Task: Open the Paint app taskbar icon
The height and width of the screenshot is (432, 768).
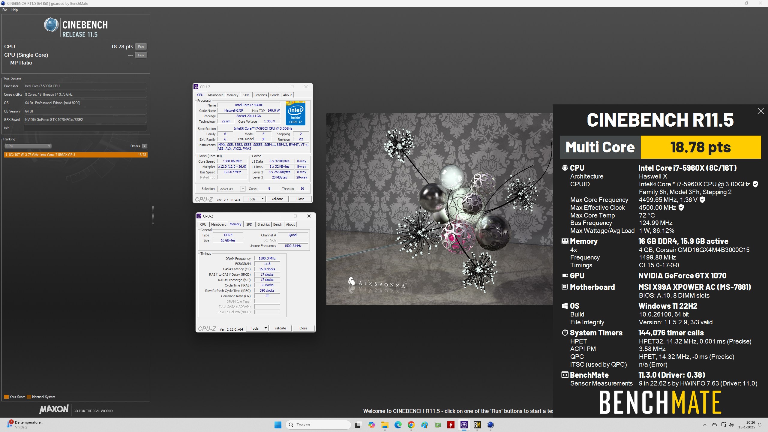Action: click(424, 425)
